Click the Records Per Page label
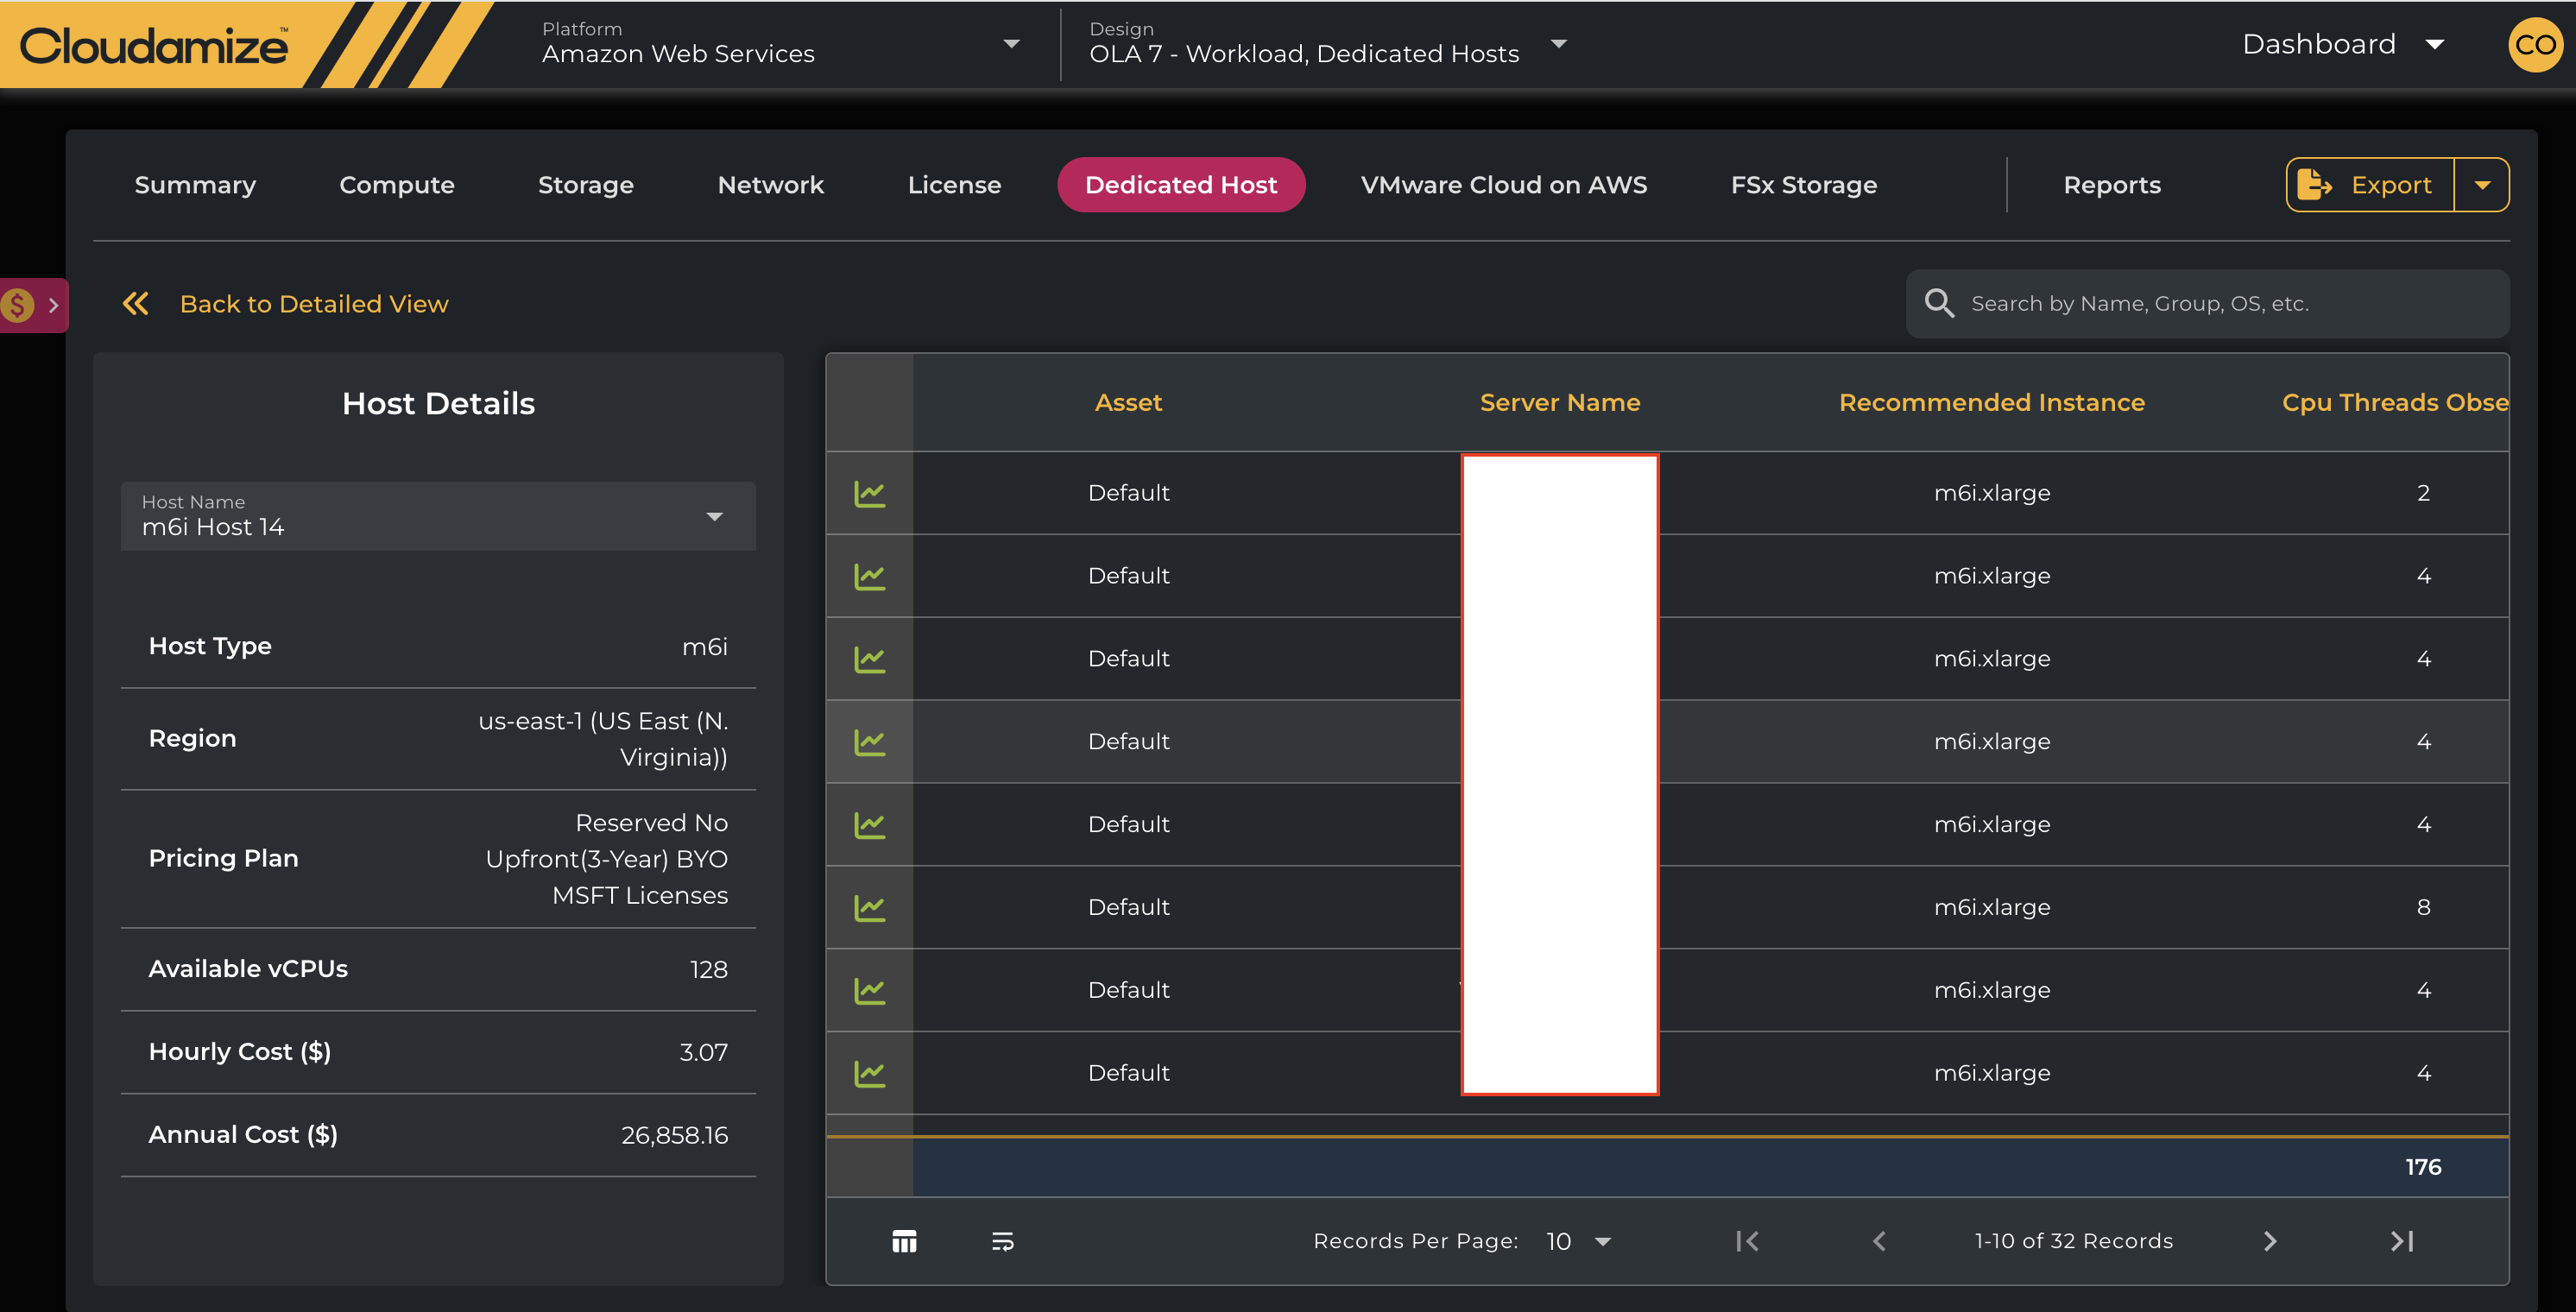This screenshot has width=2576, height=1312. (x=1415, y=1241)
